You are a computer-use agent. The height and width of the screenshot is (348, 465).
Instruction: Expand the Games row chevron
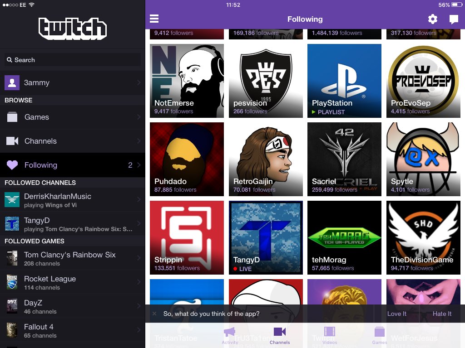pyautogui.click(x=139, y=117)
